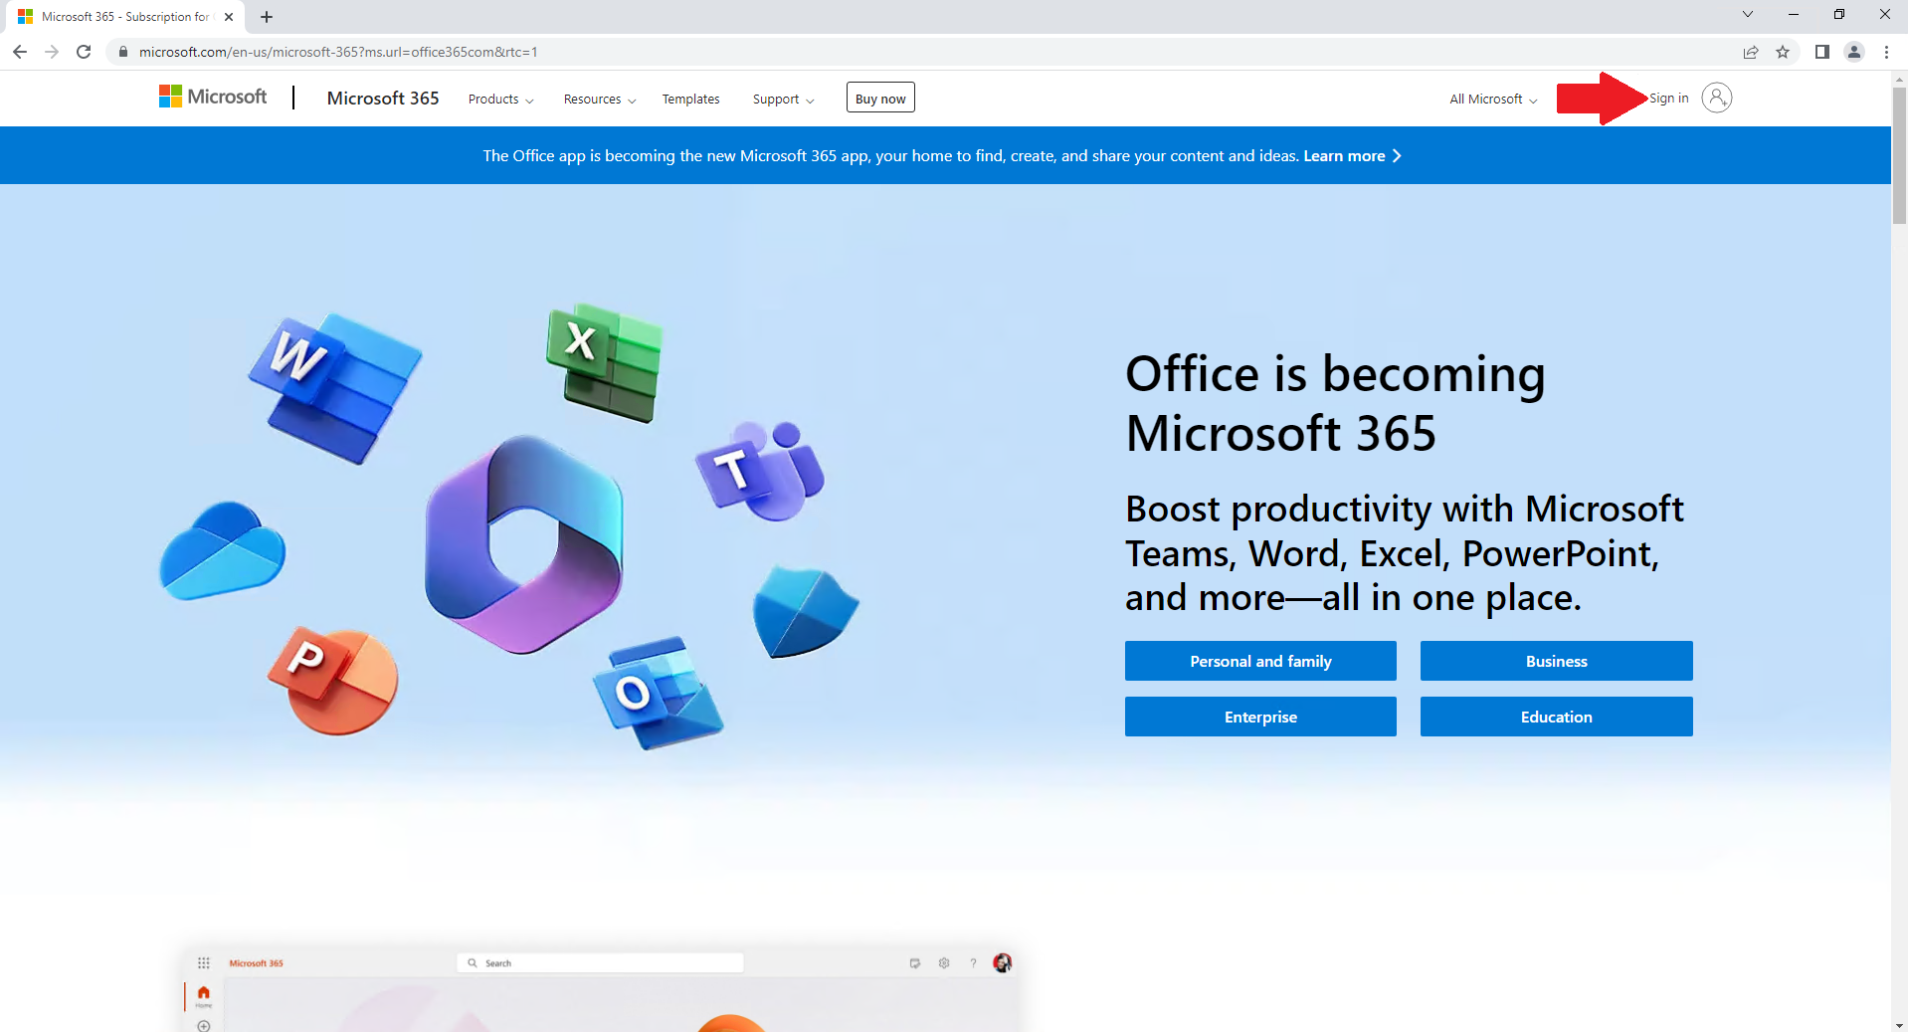Click the Microsoft 365 heading link

(x=383, y=98)
